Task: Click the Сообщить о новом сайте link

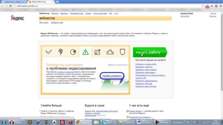Action: 146,64
